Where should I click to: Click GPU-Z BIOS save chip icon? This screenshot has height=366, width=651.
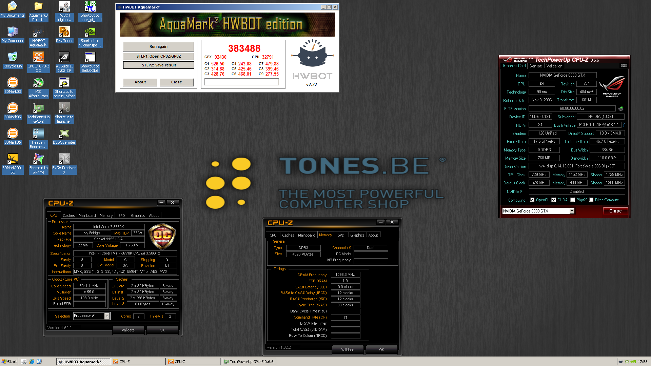click(x=621, y=109)
